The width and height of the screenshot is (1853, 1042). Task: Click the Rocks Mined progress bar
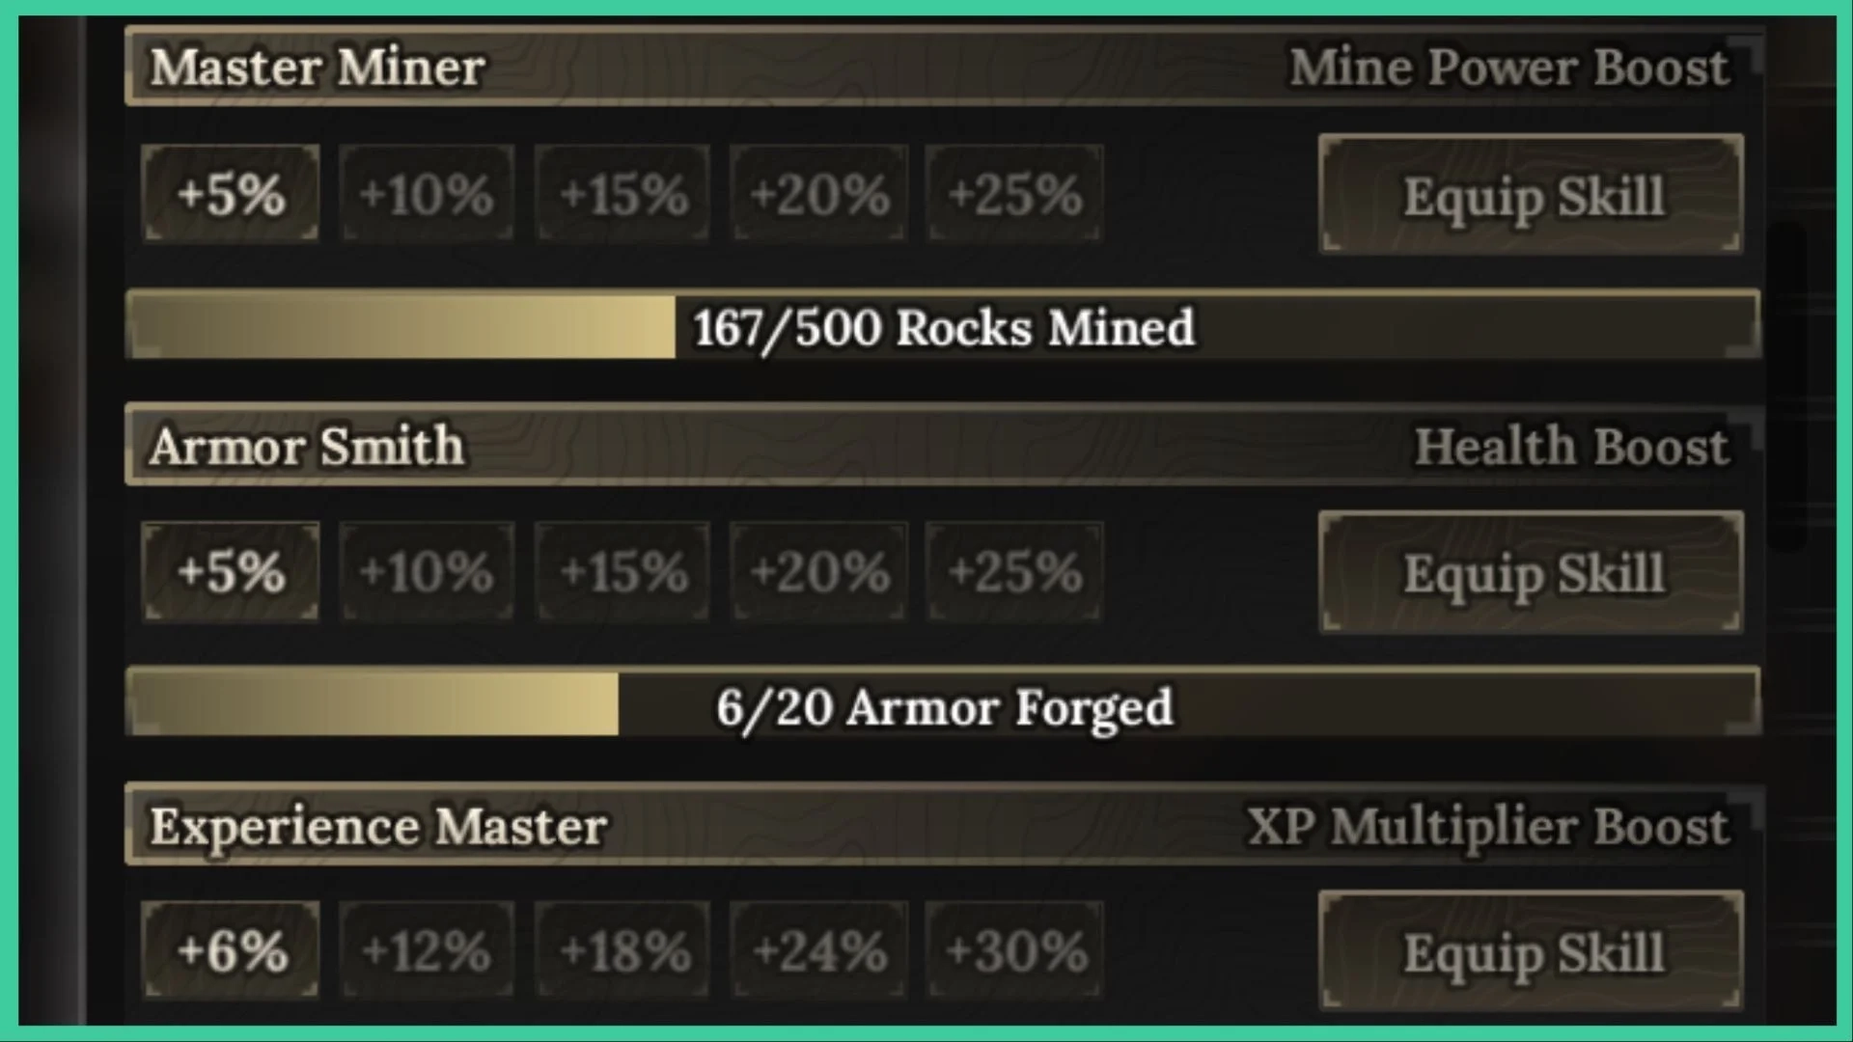943,326
